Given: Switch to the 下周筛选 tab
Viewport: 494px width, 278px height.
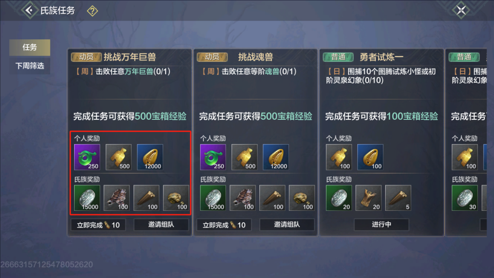Looking at the screenshot, I should (x=30, y=66).
